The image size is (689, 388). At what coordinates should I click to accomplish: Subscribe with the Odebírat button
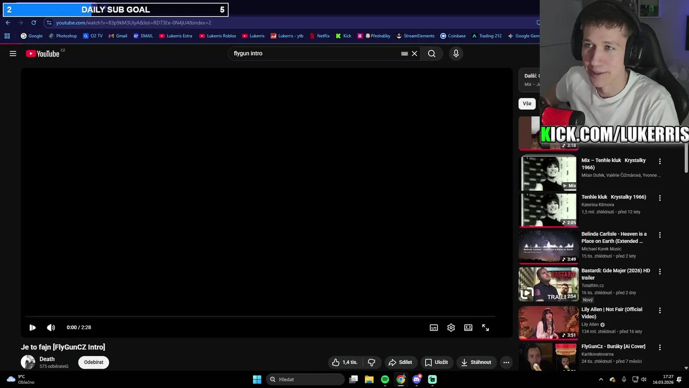(94, 362)
